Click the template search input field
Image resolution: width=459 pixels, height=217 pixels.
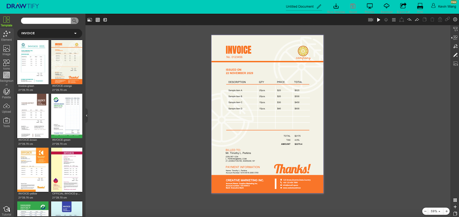tap(46, 20)
